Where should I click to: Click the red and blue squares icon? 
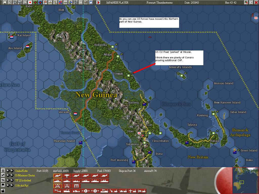pyautogui.click(x=60, y=2)
